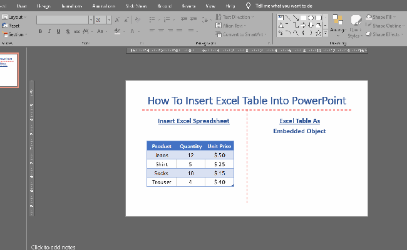The height and width of the screenshot is (250, 407).
Task: Select the Text Box shape
Action: [281, 17]
